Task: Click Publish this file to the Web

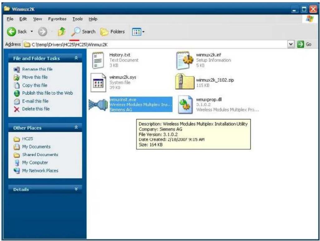Action: [47, 93]
